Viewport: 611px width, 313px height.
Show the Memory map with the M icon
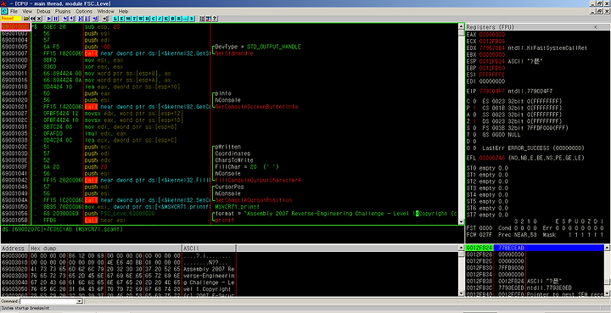(x=128, y=19)
